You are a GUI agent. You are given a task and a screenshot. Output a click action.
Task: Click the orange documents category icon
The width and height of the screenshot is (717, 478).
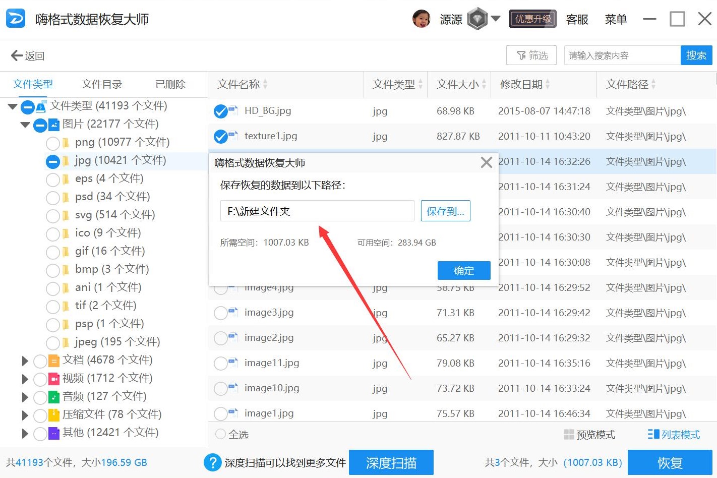point(54,361)
